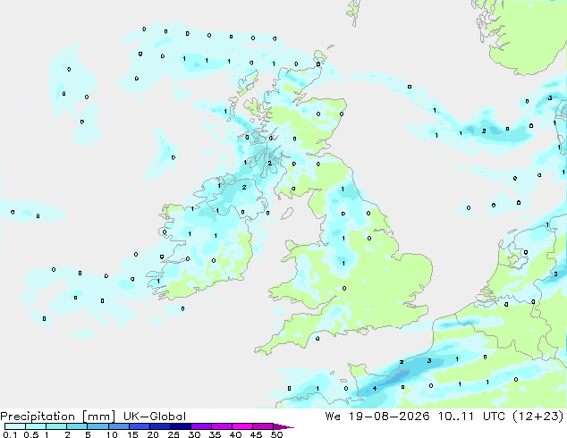
Task: Select magenta legend swatch between 40 and 45
Action: tap(242, 426)
